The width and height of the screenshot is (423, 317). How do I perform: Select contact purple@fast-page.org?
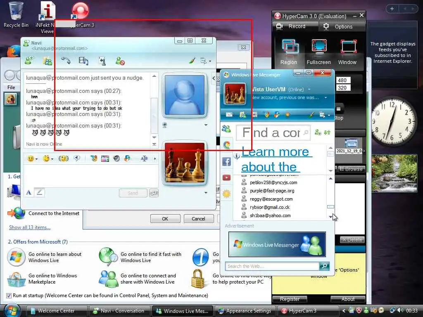[272, 191]
